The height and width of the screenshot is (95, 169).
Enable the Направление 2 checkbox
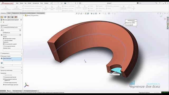click(x=1, y=53)
